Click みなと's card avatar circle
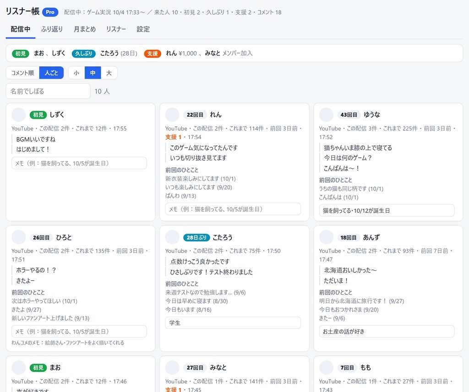This screenshot has width=469, height=392. click(x=172, y=367)
